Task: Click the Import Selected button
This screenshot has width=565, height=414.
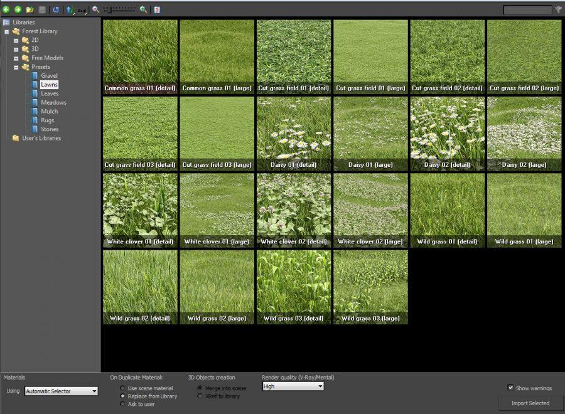Action: pos(530,403)
